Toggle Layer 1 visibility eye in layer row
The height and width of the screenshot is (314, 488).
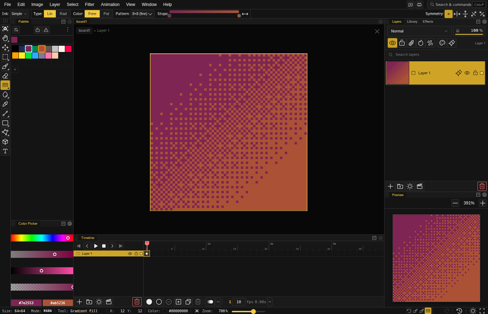tap(467, 73)
